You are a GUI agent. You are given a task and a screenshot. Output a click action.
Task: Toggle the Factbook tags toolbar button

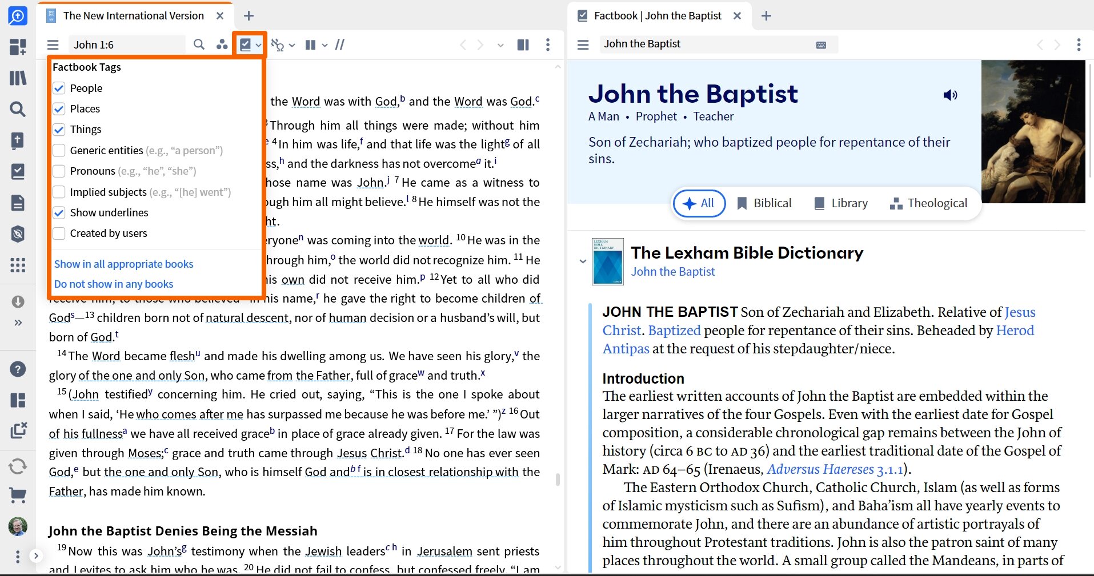pyautogui.click(x=246, y=45)
